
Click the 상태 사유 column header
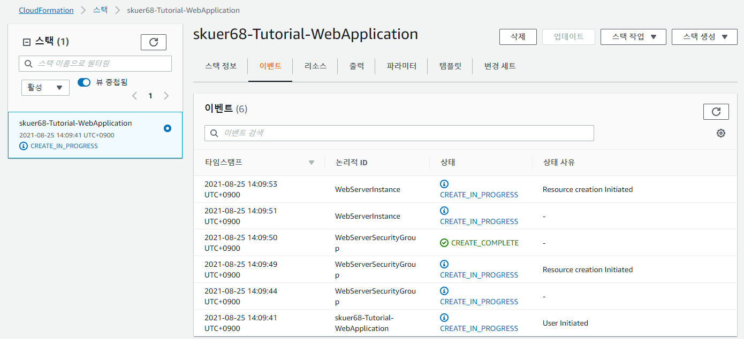pos(559,163)
